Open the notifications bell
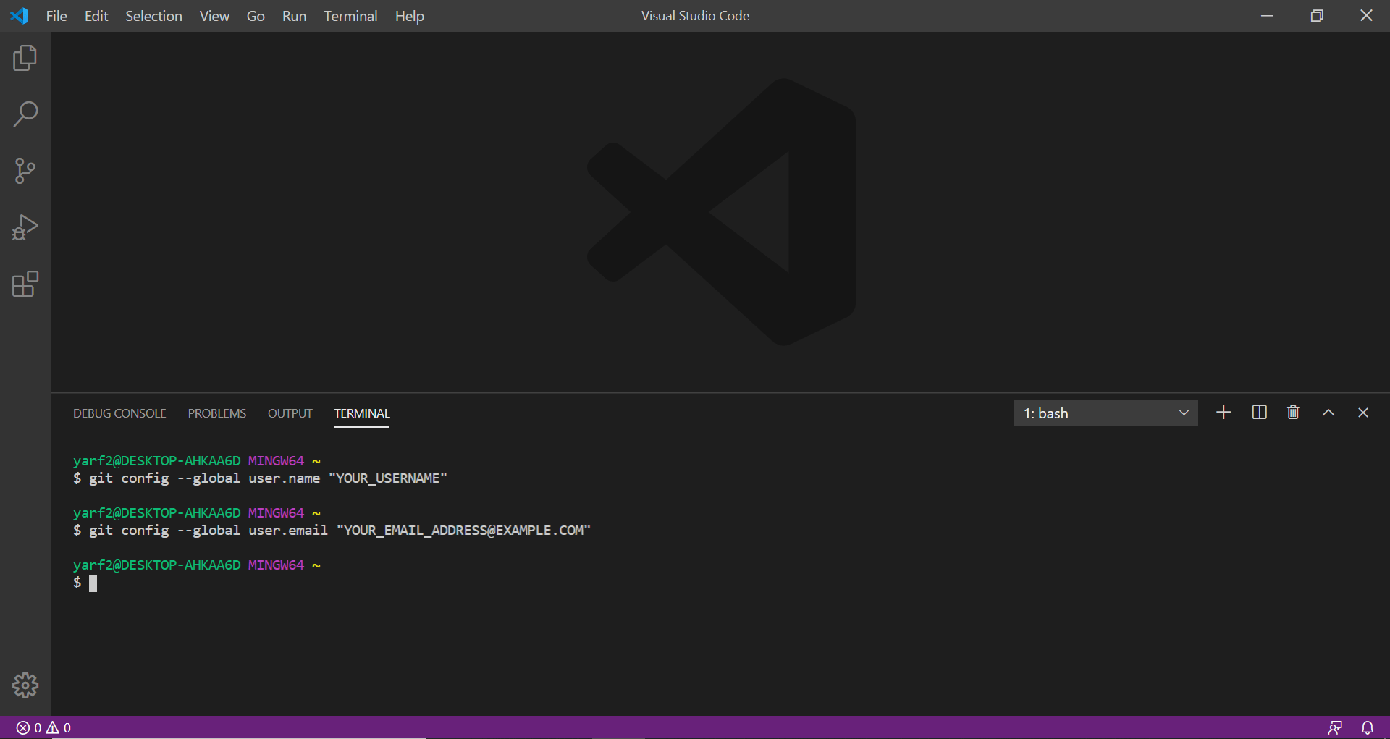The width and height of the screenshot is (1390, 739). (1368, 727)
